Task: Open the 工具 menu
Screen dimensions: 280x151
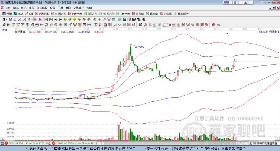Action: [60, 8]
